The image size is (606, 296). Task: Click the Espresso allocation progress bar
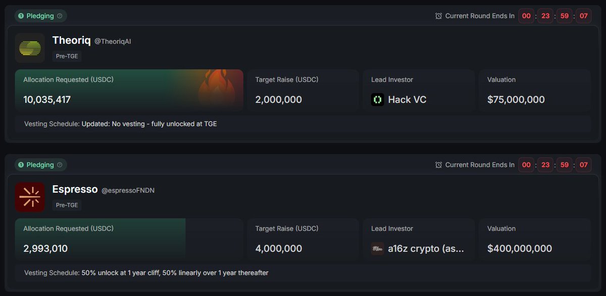(x=129, y=239)
